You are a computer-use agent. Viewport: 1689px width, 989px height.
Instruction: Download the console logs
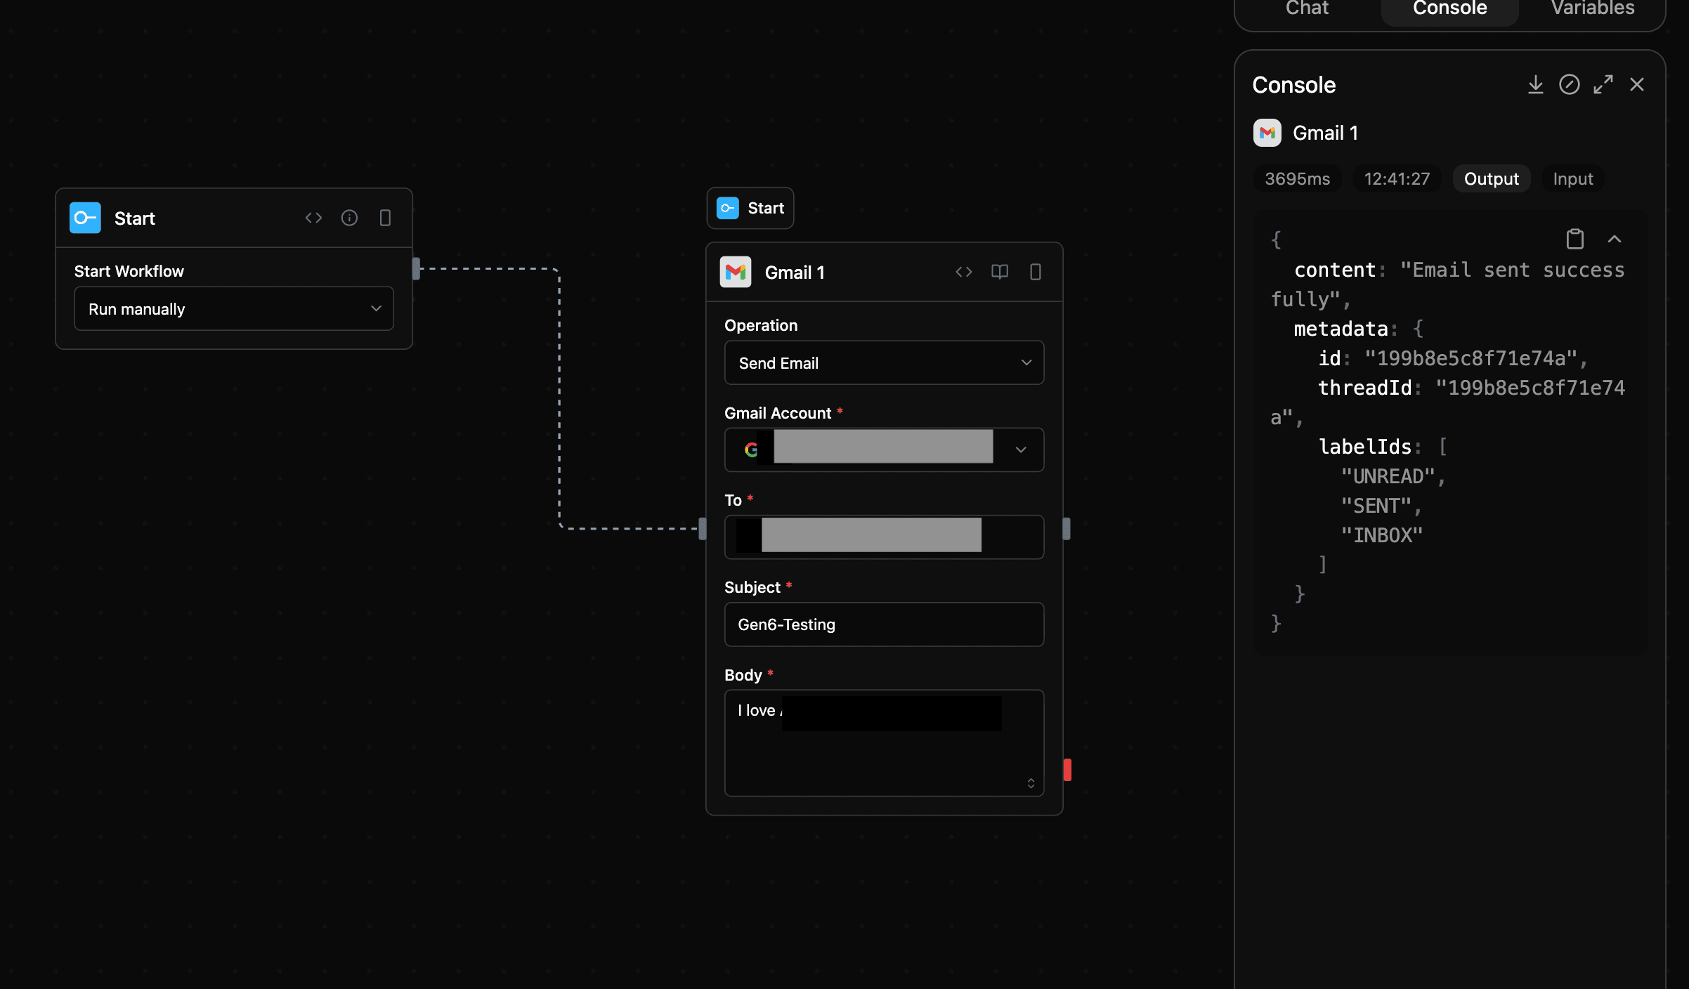tap(1536, 84)
